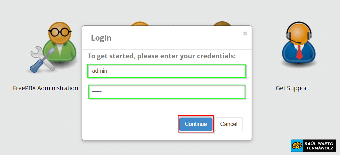340x155 pixels.
Task: Click the FreePBX Administration text label
Action: (x=46, y=88)
